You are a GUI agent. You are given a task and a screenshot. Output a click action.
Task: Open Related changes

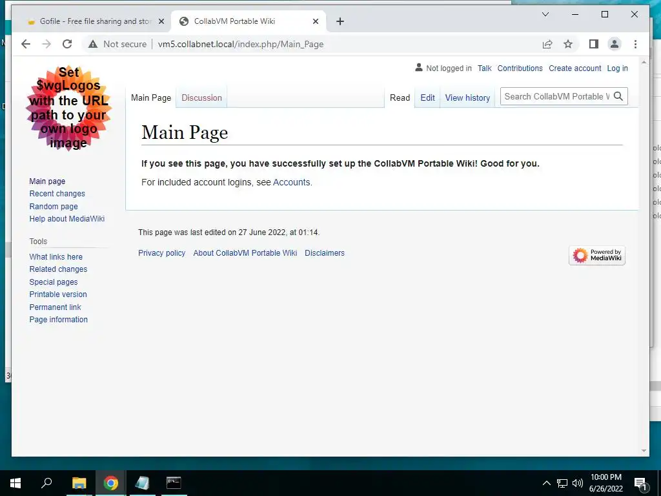pyautogui.click(x=58, y=269)
